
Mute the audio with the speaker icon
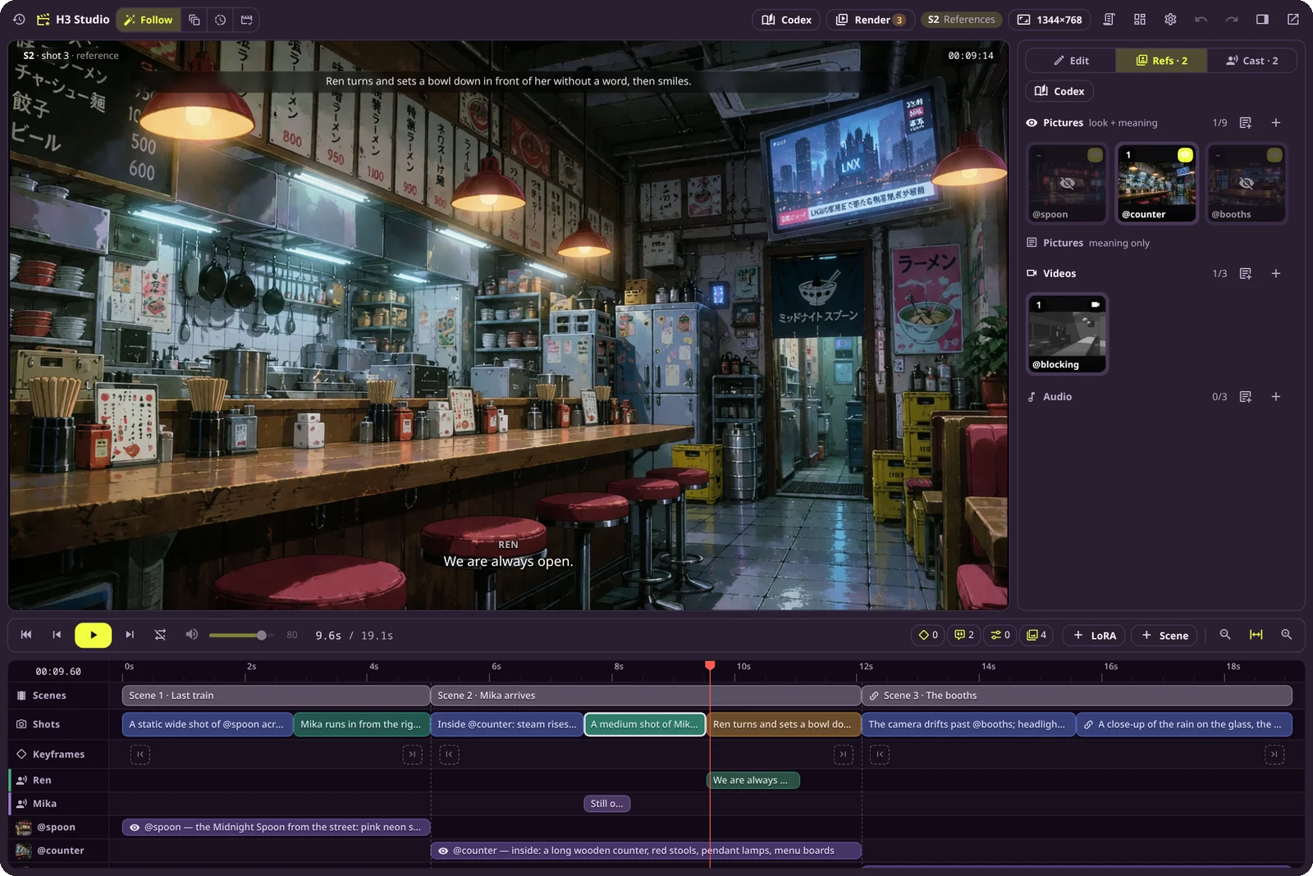tap(191, 635)
